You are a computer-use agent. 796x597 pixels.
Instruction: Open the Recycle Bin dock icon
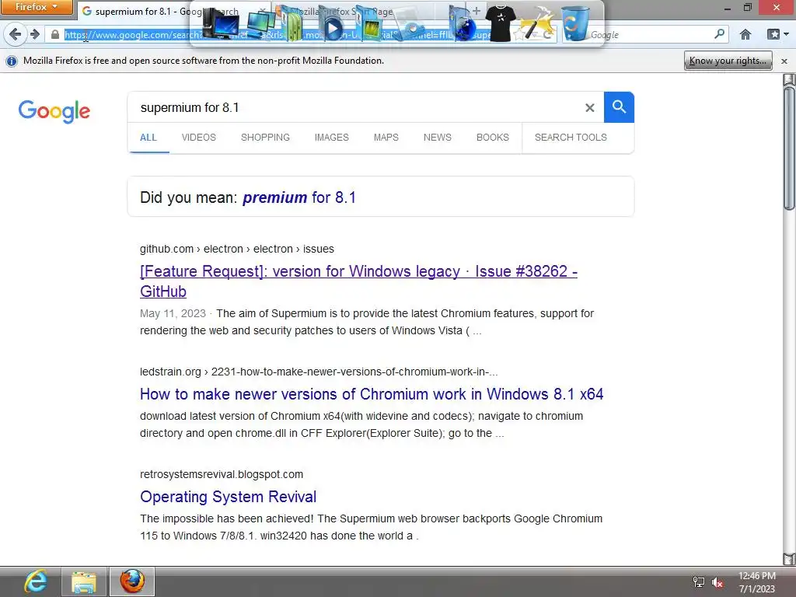575,23
